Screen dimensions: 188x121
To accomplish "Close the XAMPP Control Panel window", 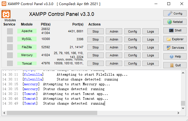I will 182,4.
